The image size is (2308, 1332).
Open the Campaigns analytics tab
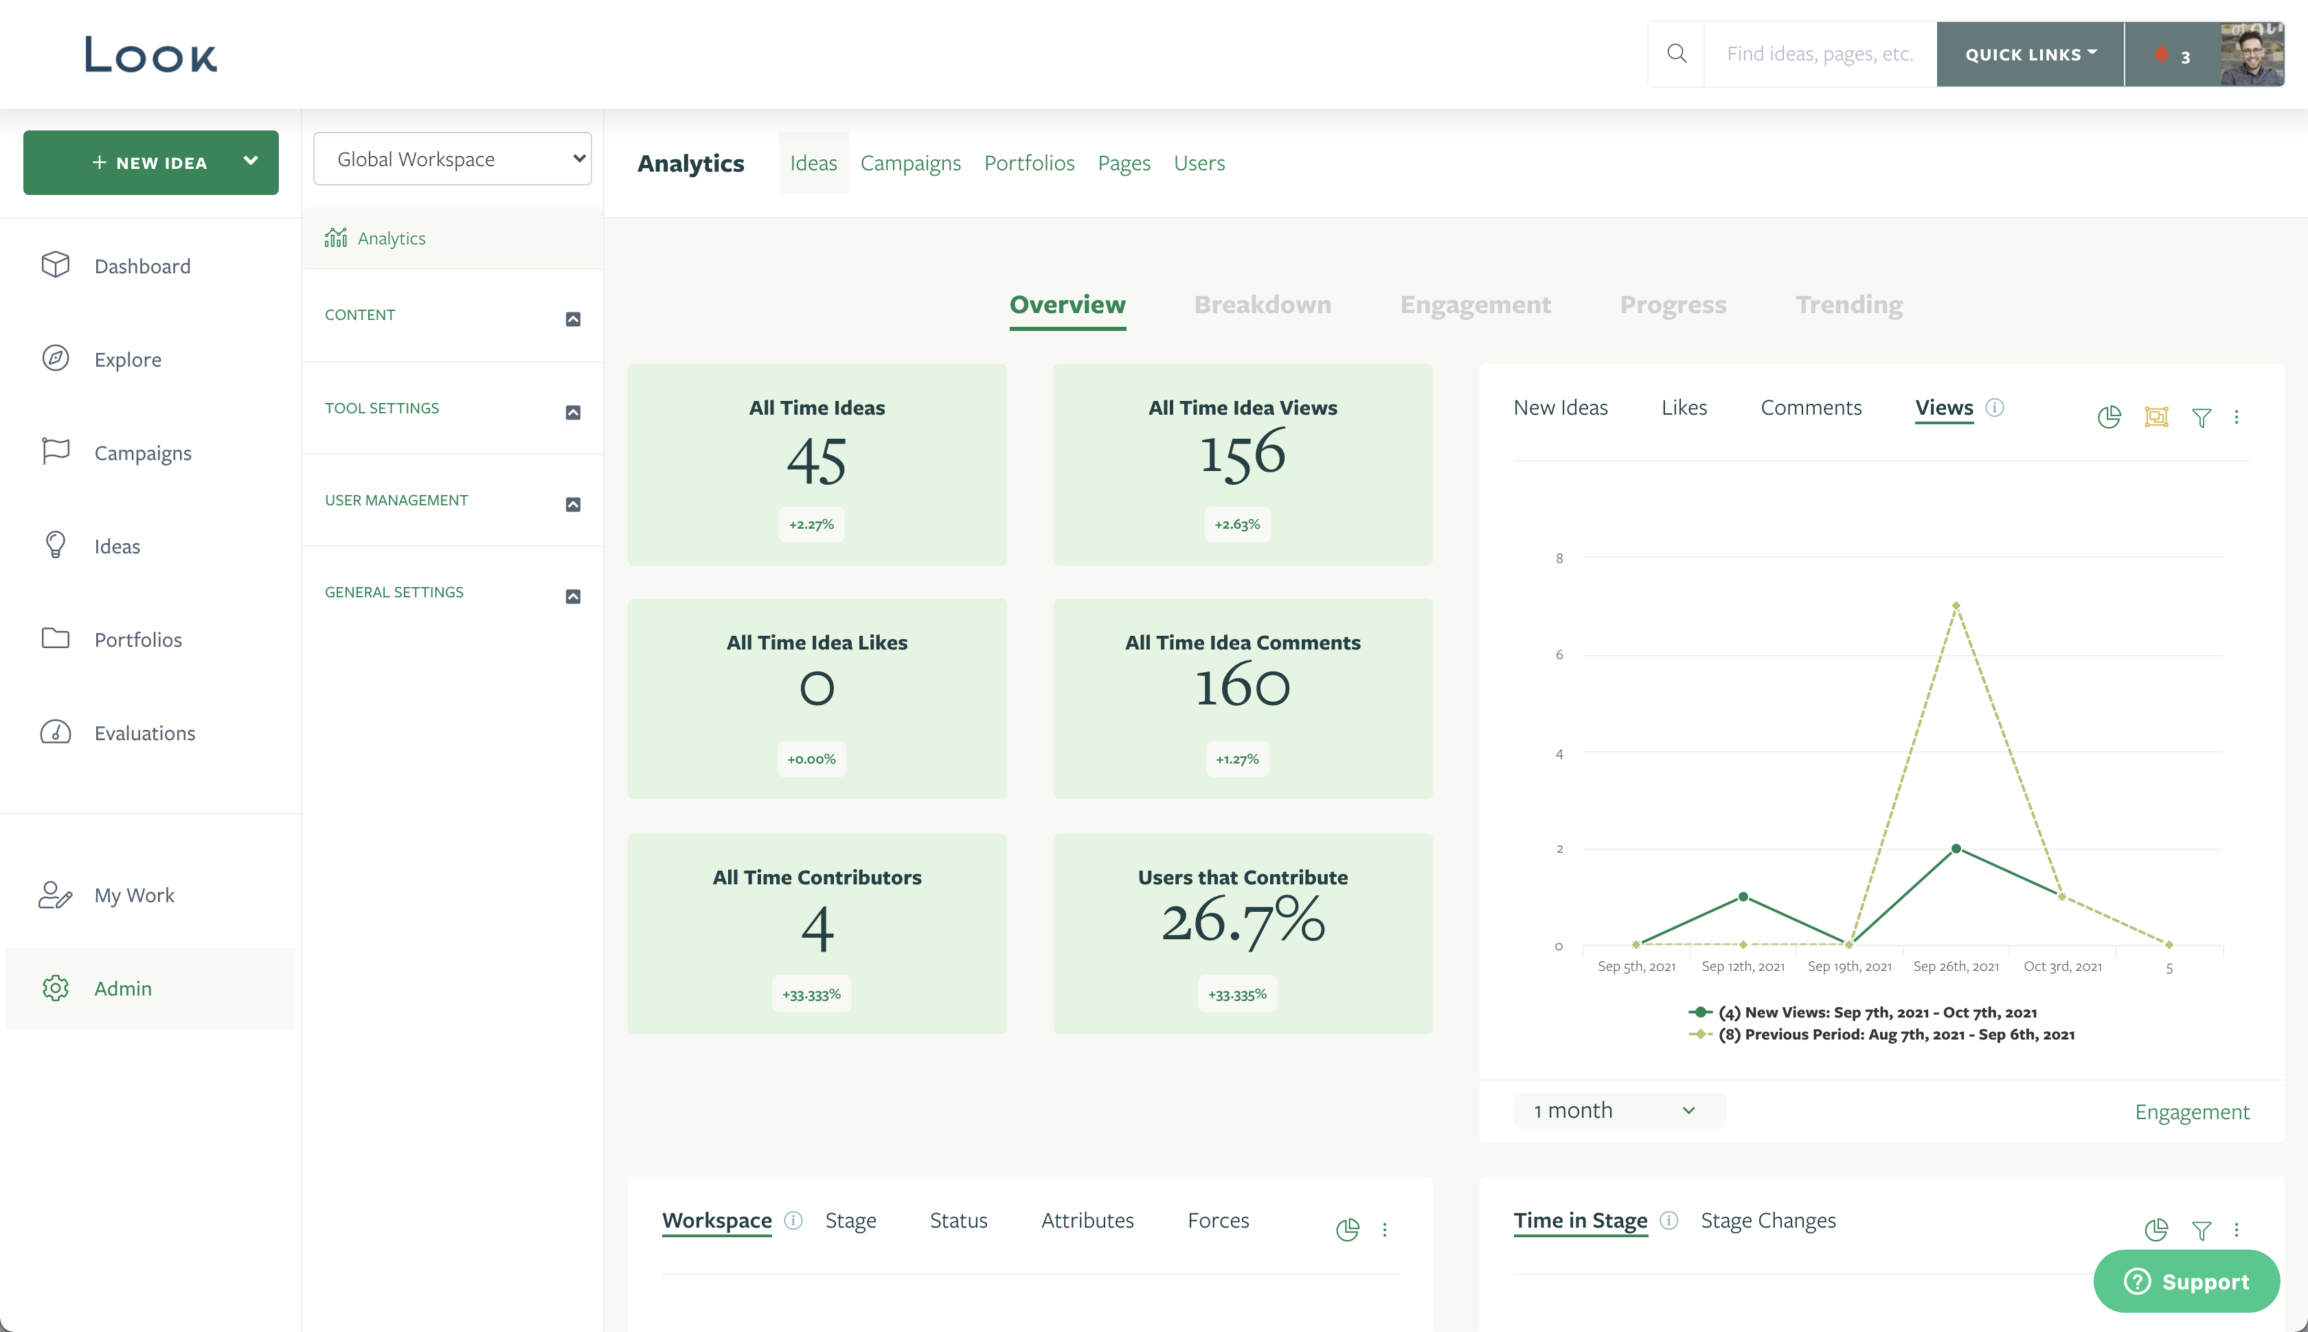911,163
